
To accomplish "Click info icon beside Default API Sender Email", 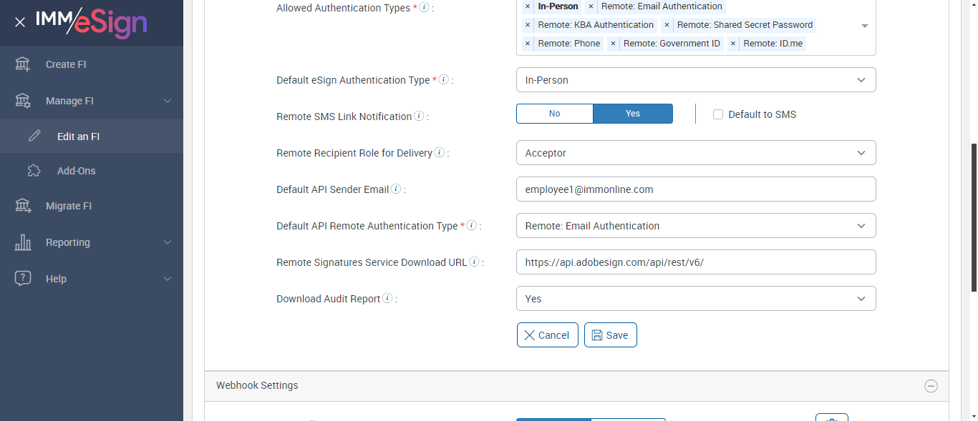I will 396,189.
